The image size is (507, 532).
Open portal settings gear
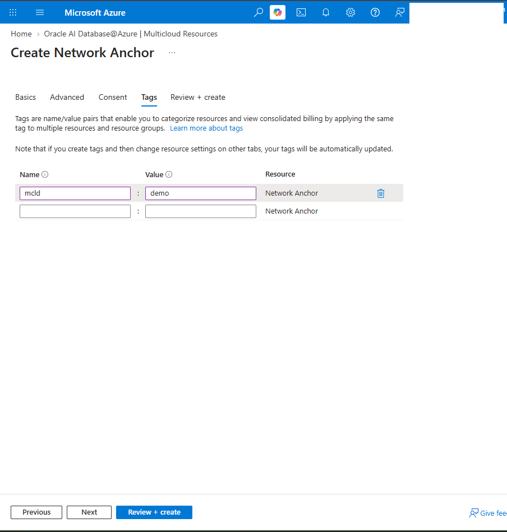[x=350, y=12]
